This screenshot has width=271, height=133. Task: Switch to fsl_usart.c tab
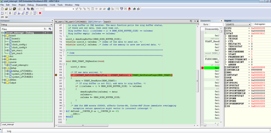click(x=60, y=22)
